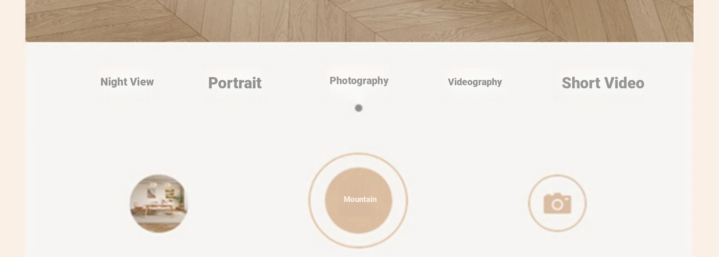Click the 'Mountain' text on shutter
719x257 pixels.
pos(360,199)
